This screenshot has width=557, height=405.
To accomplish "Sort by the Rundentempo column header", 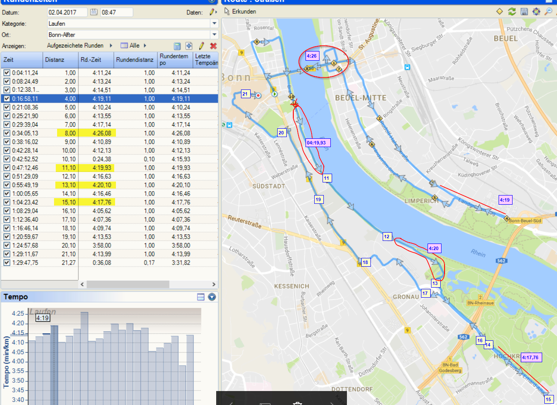I will click(175, 60).
